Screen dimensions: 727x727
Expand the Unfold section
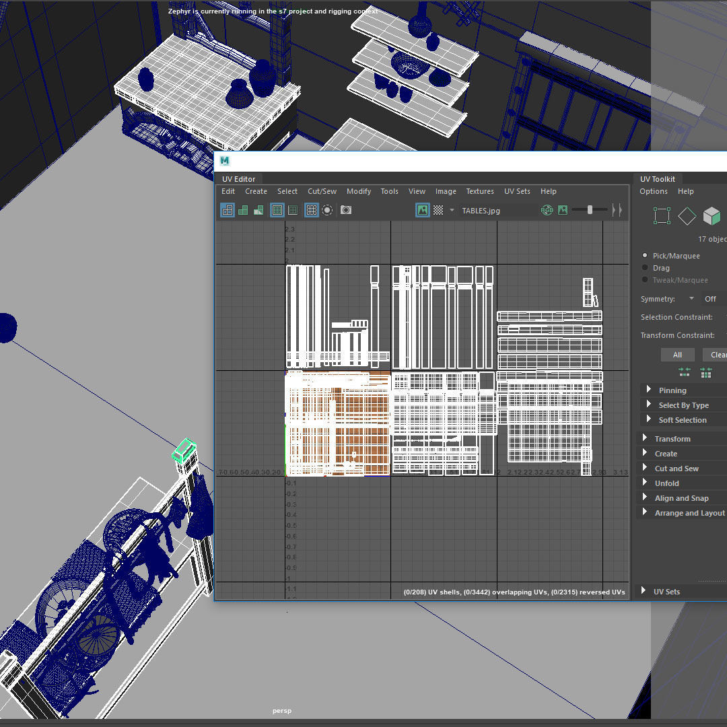click(x=644, y=482)
